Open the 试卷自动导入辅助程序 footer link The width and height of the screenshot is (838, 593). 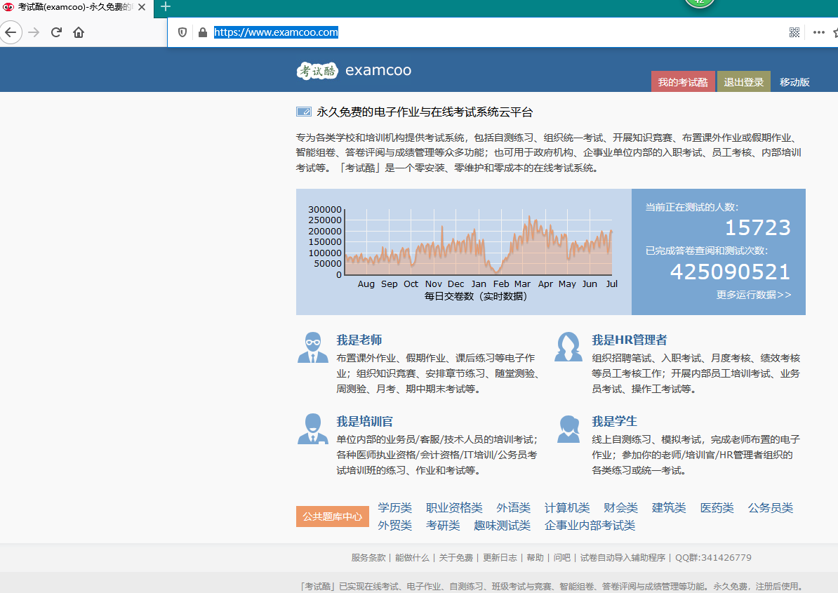tap(623, 558)
